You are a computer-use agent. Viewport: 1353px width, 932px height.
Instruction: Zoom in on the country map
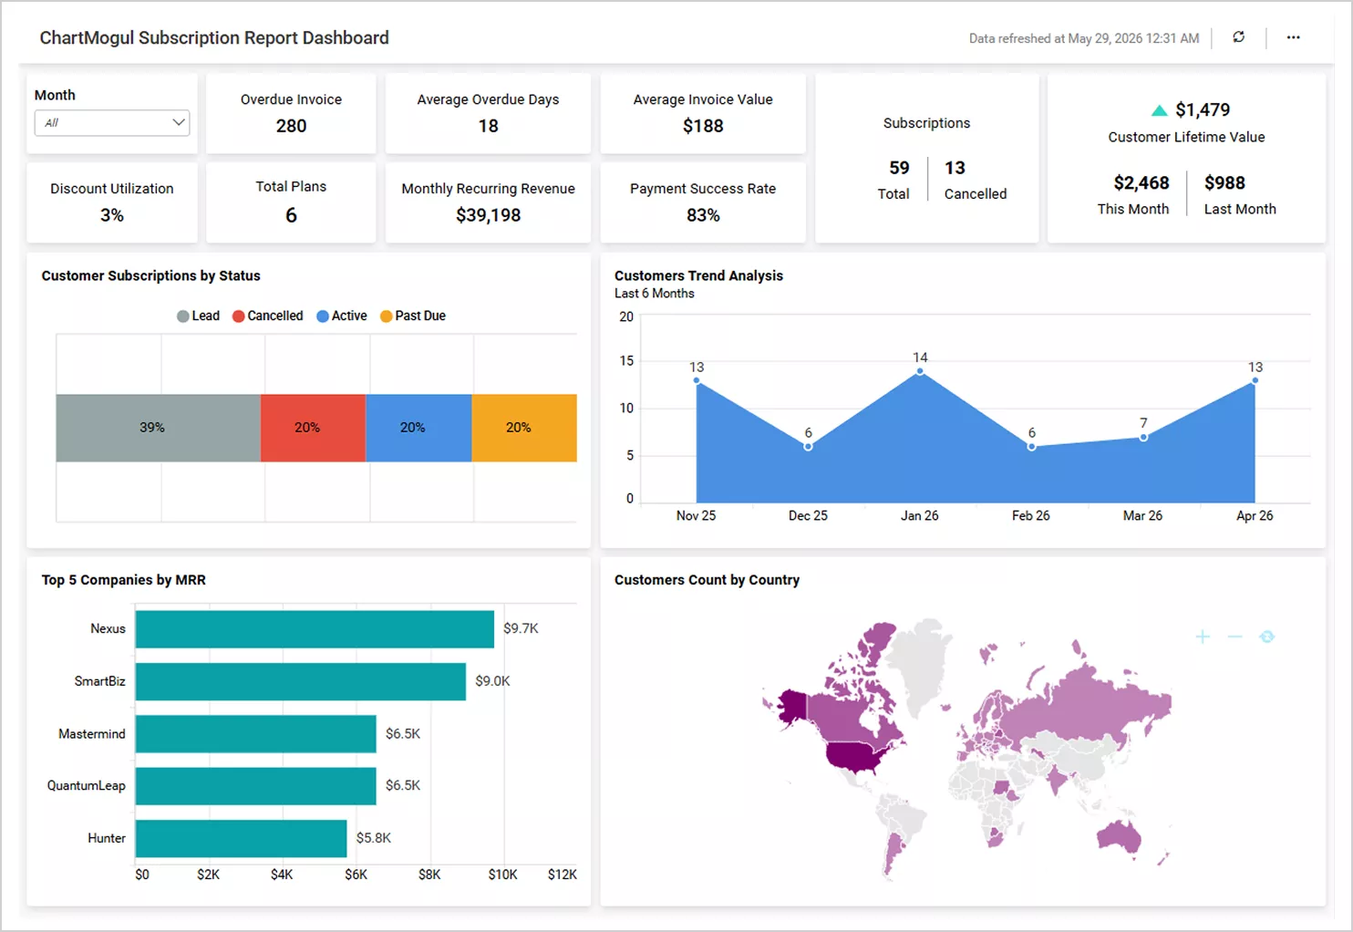coord(1203,637)
